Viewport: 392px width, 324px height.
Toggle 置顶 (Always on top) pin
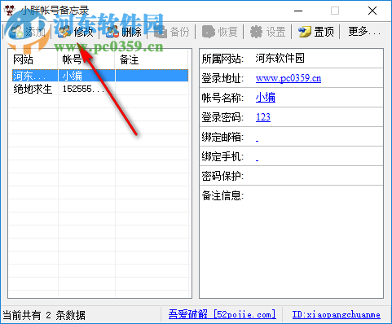coord(315,32)
